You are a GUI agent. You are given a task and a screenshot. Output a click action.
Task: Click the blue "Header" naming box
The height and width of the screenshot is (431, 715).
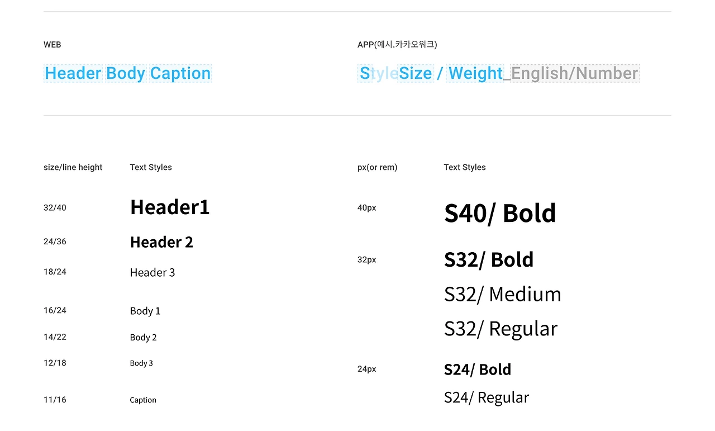coord(73,73)
